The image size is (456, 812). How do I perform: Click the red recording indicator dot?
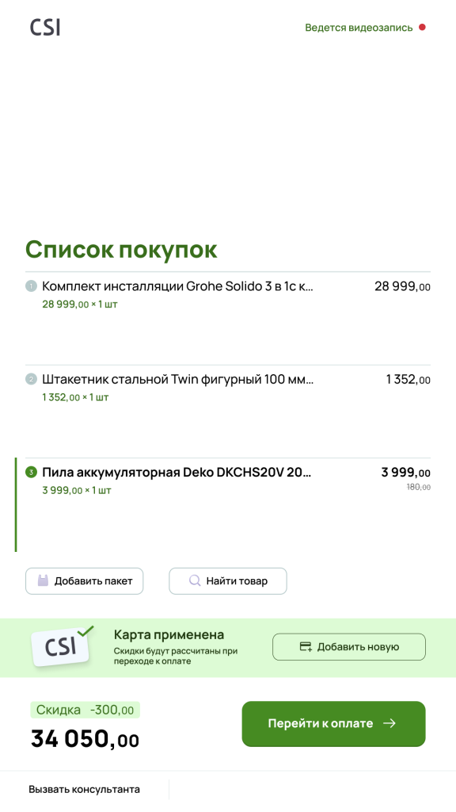tap(422, 28)
